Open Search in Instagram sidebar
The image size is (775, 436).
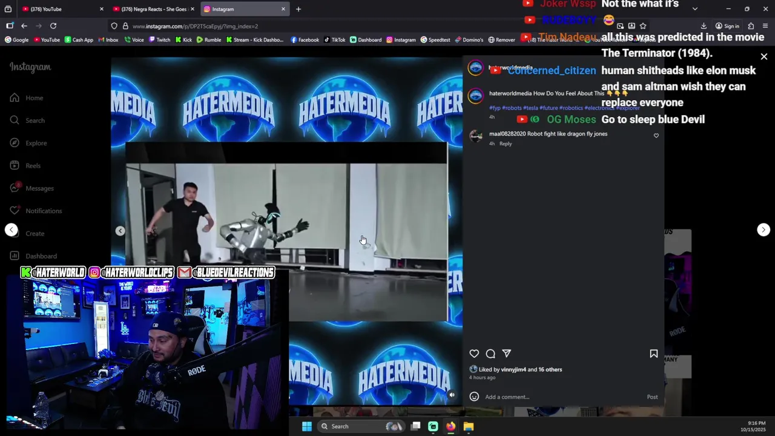tap(27, 121)
